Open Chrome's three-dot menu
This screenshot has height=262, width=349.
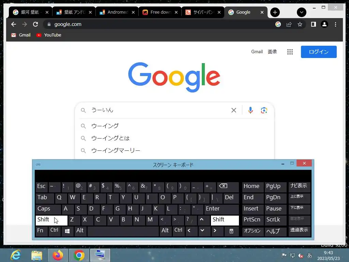(335, 24)
